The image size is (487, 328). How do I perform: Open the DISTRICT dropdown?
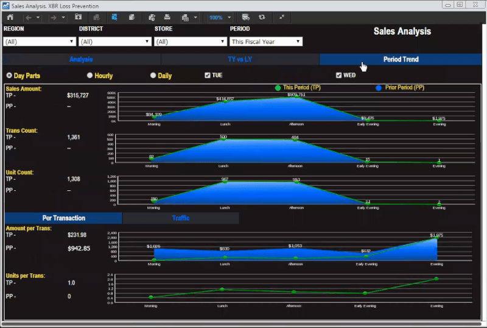pyautogui.click(x=115, y=41)
